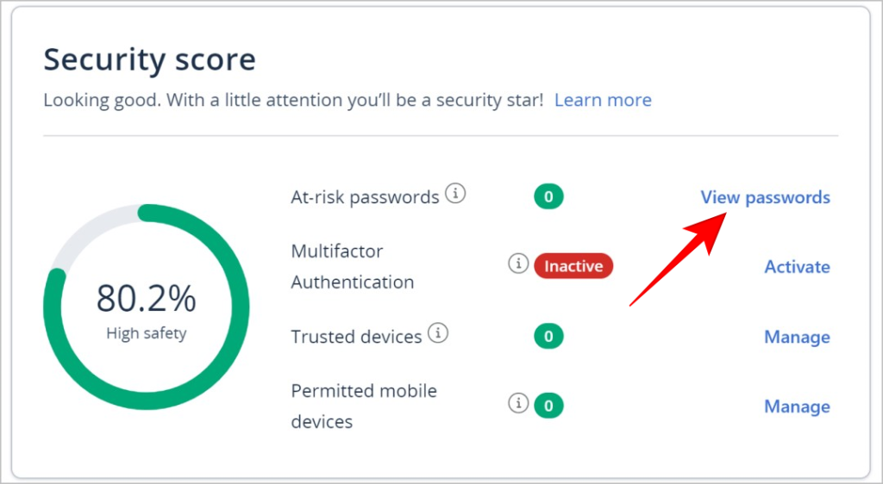883x484 pixels.
Task: Click the Permitted mobile devices info icon
Action: coord(517,403)
